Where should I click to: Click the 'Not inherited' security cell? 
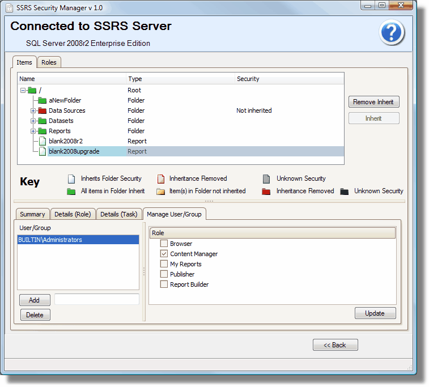pyautogui.click(x=254, y=110)
